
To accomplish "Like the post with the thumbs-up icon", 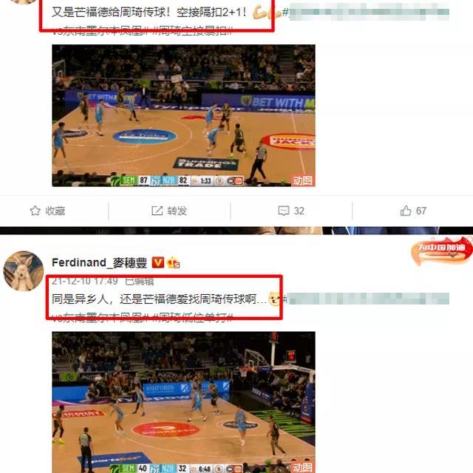I will tap(406, 211).
